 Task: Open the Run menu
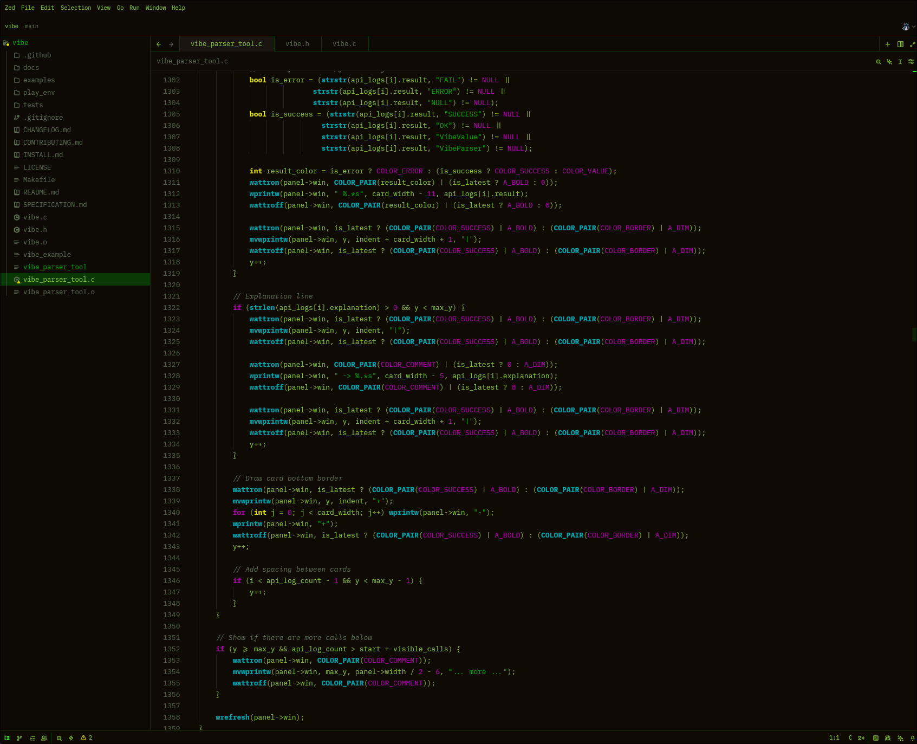pos(134,8)
